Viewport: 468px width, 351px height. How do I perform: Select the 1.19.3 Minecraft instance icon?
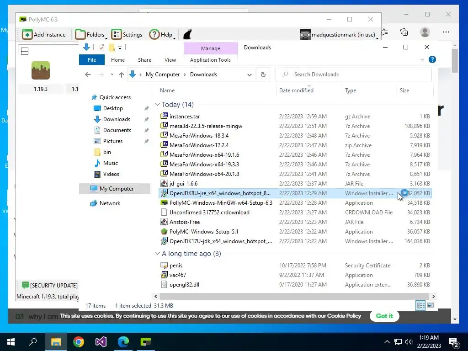(x=41, y=70)
